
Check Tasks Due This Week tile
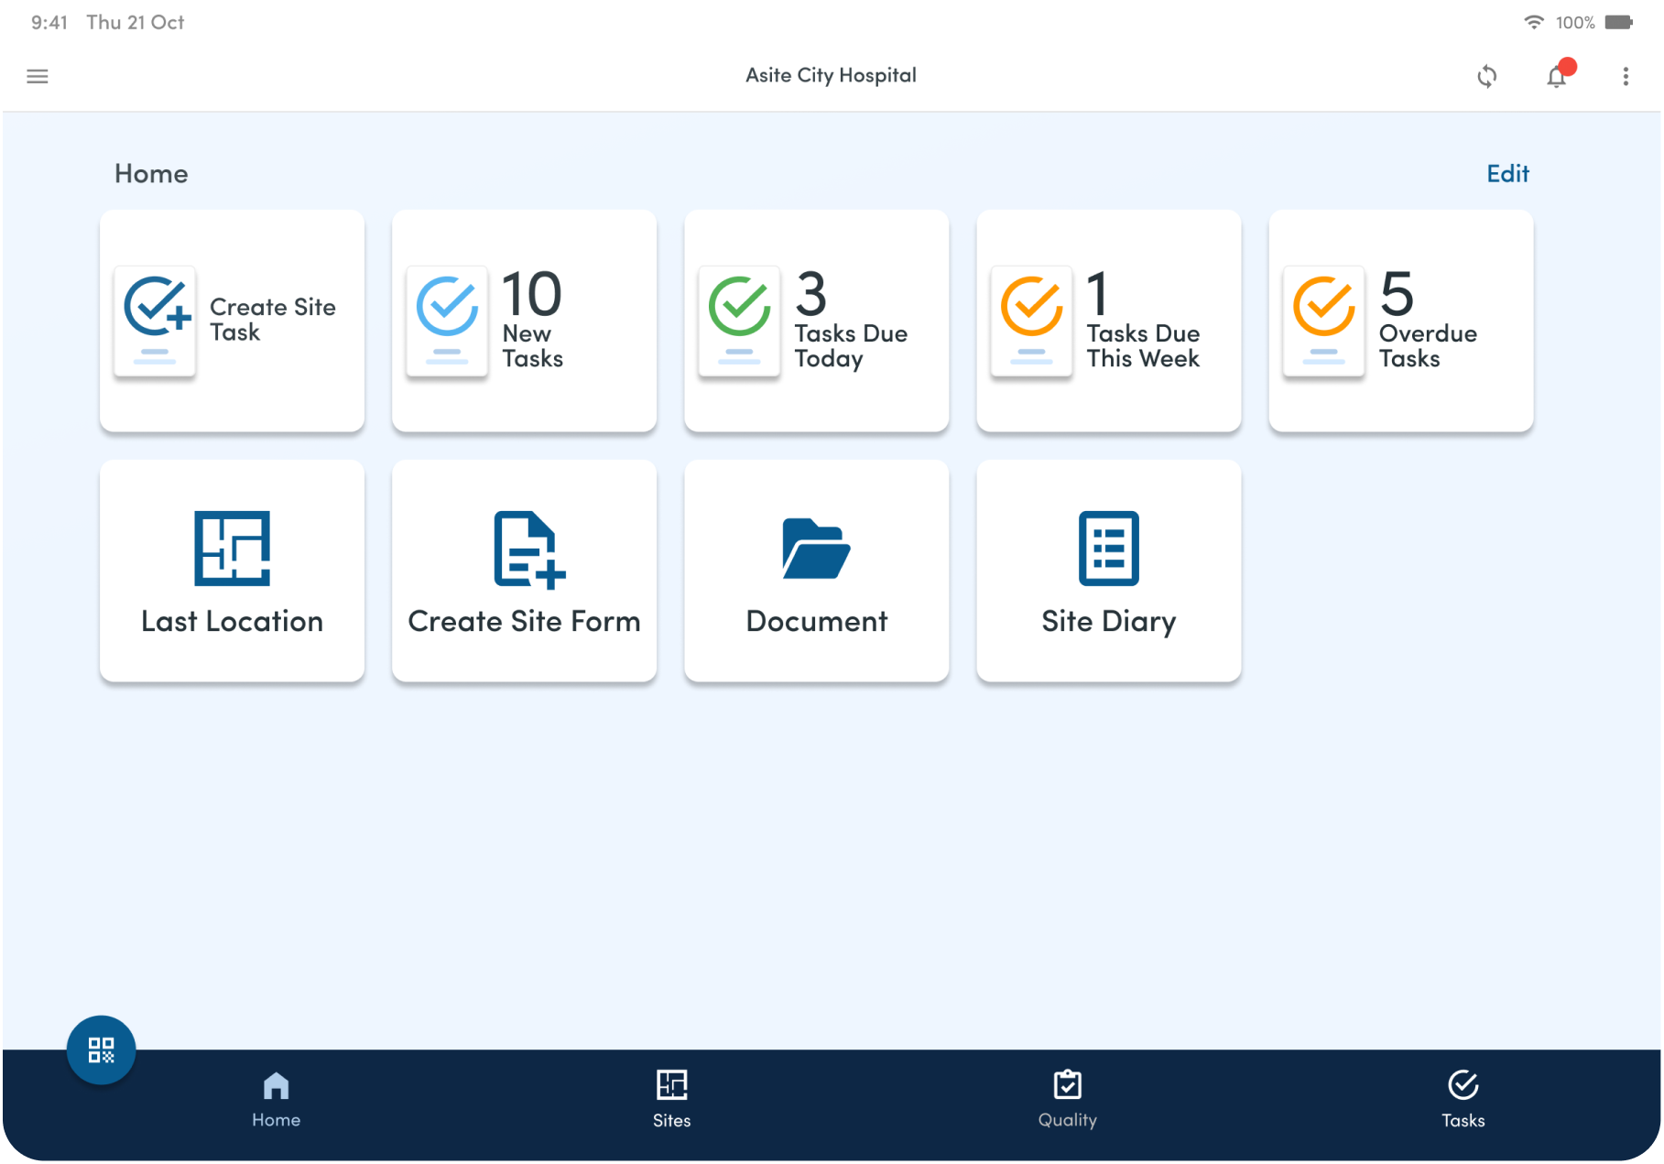click(1108, 321)
